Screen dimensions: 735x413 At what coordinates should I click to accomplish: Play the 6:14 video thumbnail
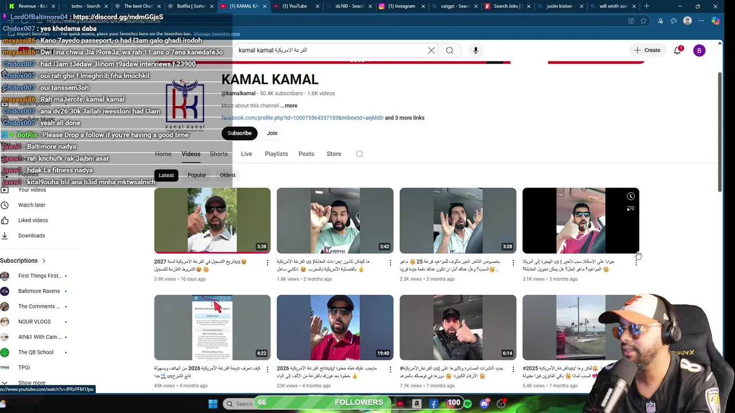[458, 328]
